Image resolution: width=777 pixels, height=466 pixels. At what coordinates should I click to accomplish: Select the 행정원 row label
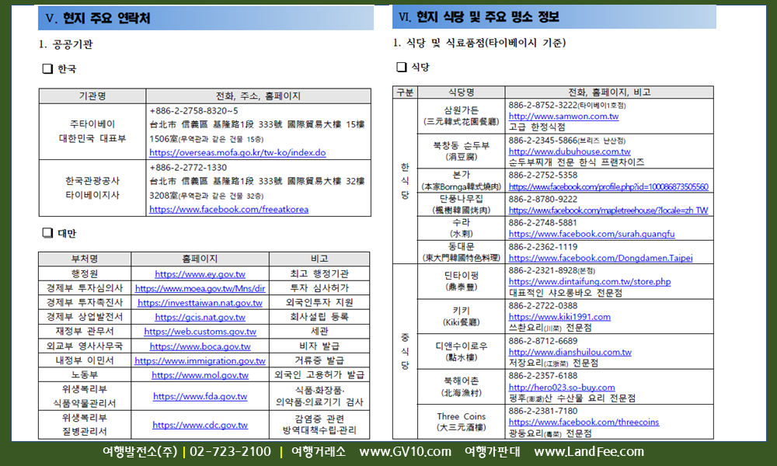(85, 273)
